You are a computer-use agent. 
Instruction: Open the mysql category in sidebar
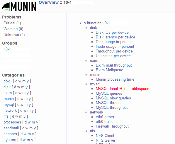pos(9,105)
